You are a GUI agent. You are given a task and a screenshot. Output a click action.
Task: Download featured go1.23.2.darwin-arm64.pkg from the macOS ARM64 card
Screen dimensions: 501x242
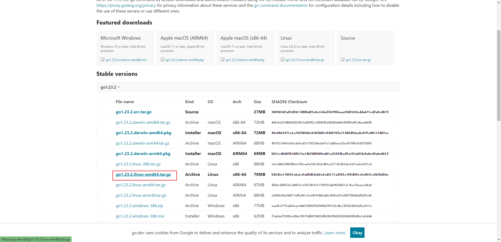pos(184,60)
